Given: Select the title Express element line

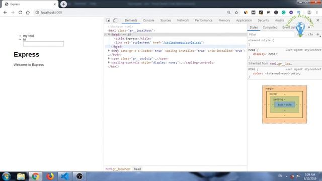Looking at the screenshot, I should coord(133,38).
